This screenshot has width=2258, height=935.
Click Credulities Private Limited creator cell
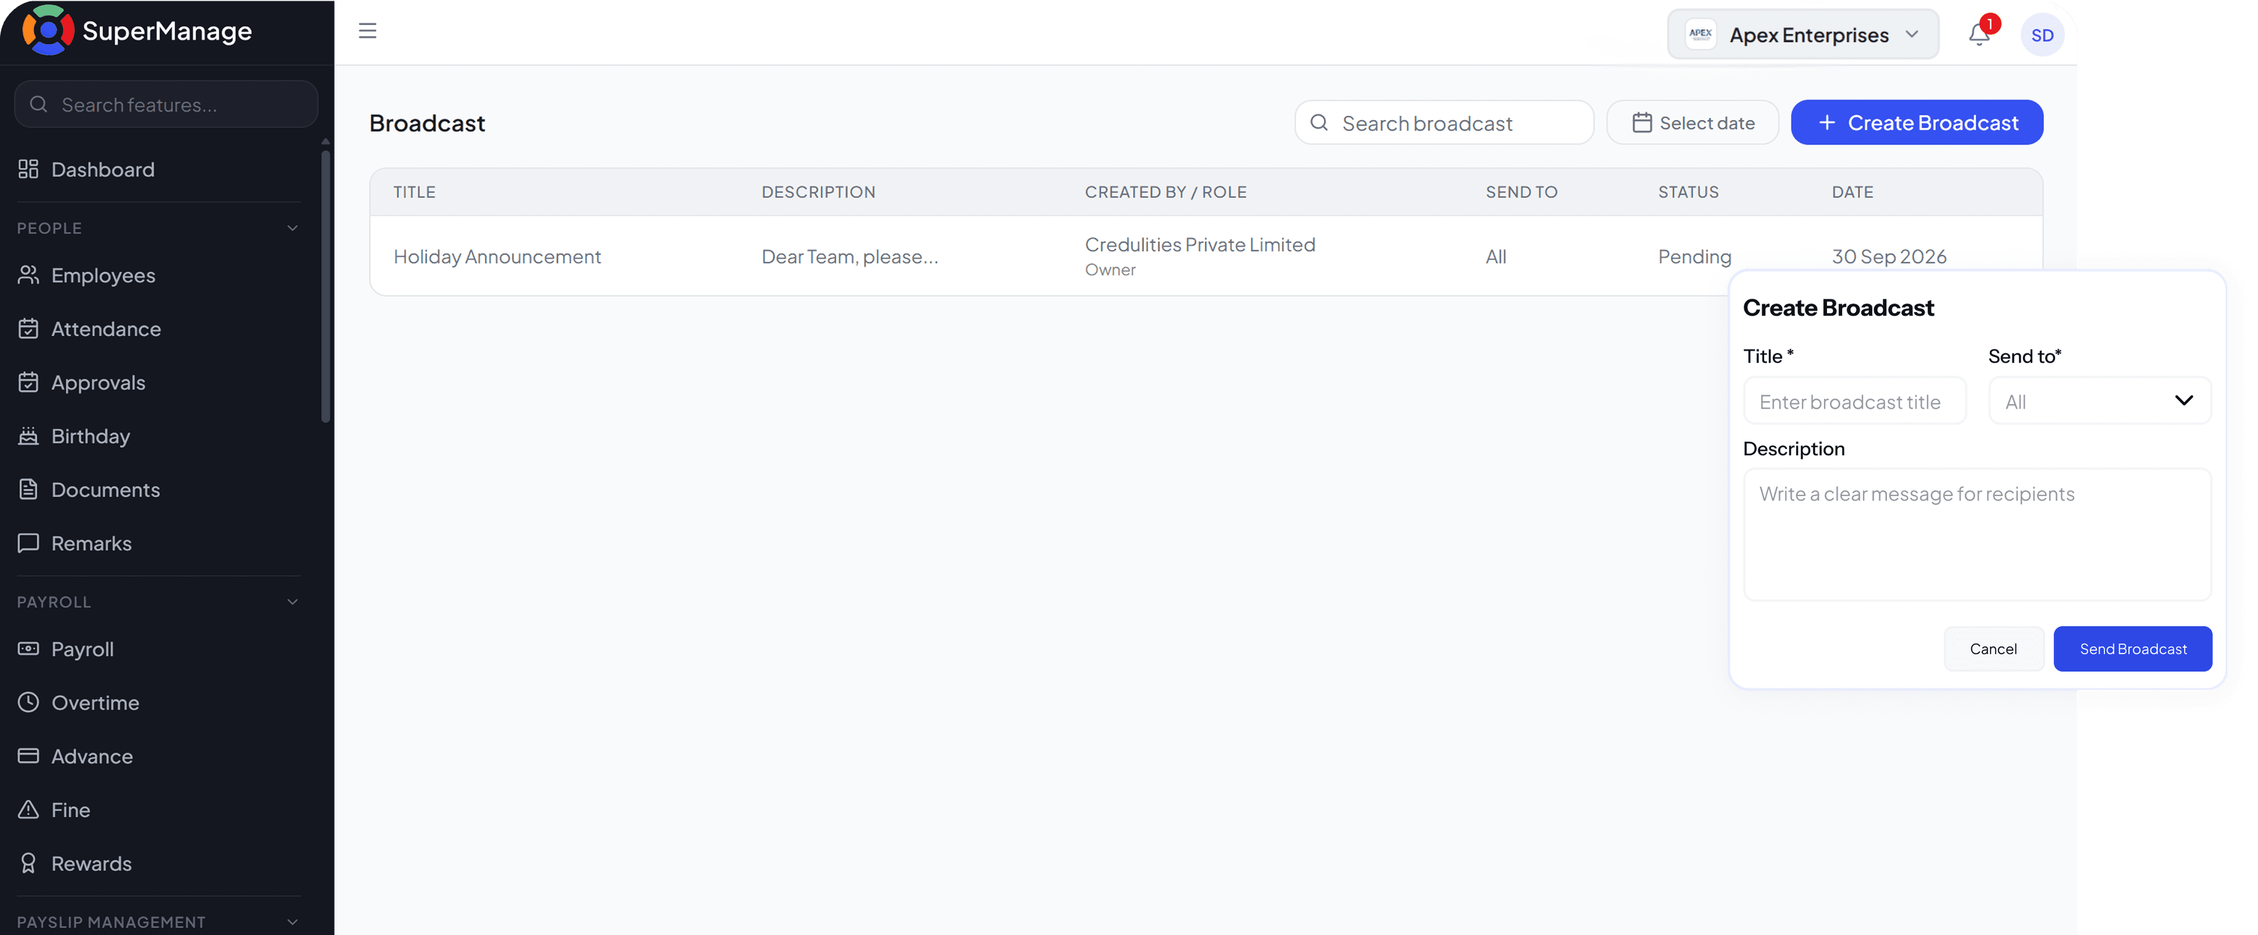point(1200,244)
